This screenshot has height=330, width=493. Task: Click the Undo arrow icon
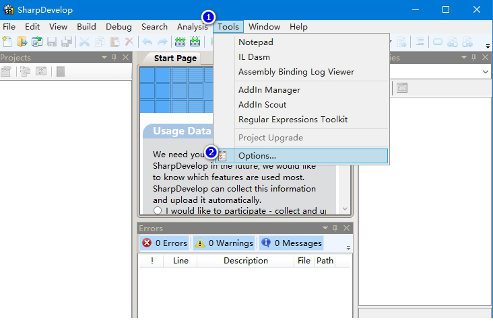point(147,42)
